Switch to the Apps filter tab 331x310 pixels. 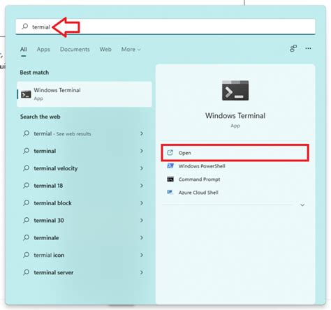point(43,50)
